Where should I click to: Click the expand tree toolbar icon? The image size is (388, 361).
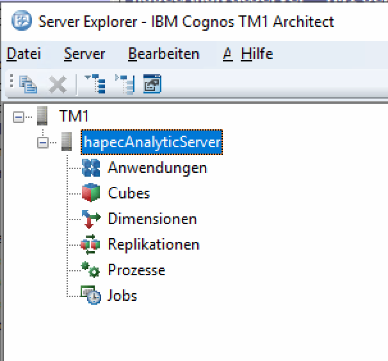click(95, 84)
